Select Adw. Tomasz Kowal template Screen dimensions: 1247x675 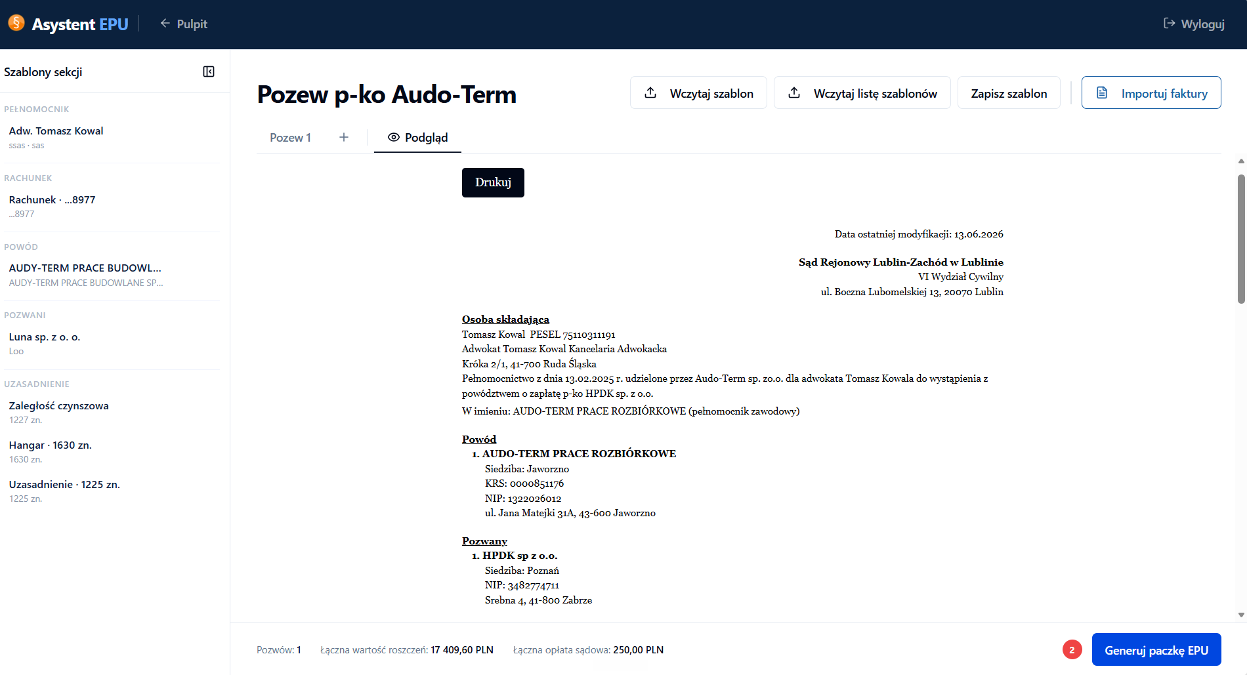pyautogui.click(x=113, y=137)
